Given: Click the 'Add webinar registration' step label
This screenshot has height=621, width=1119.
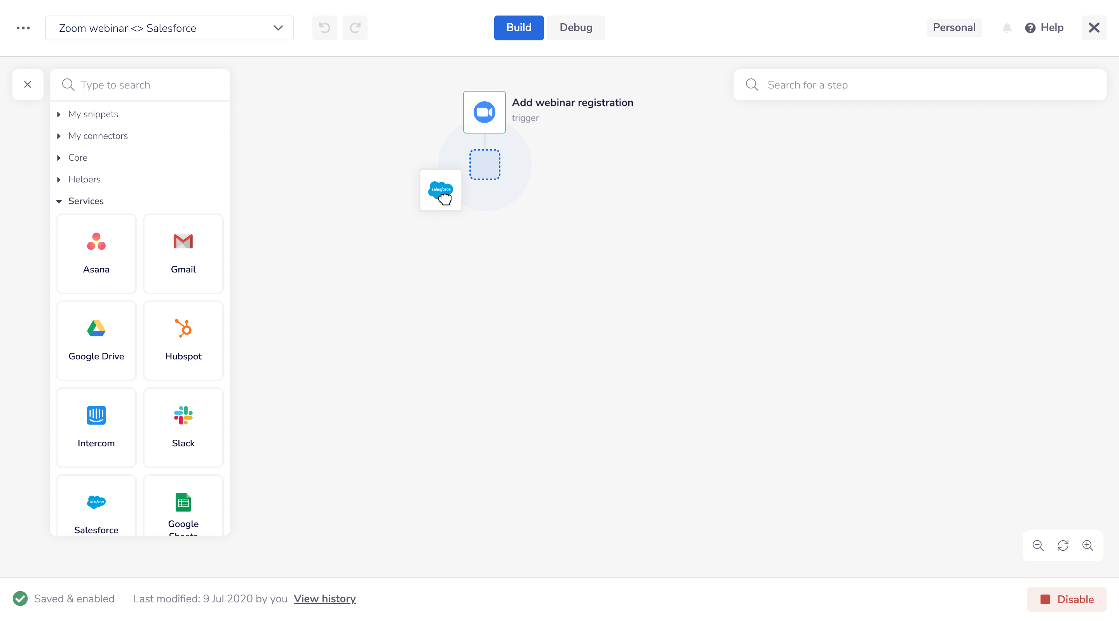Looking at the screenshot, I should click(x=573, y=103).
